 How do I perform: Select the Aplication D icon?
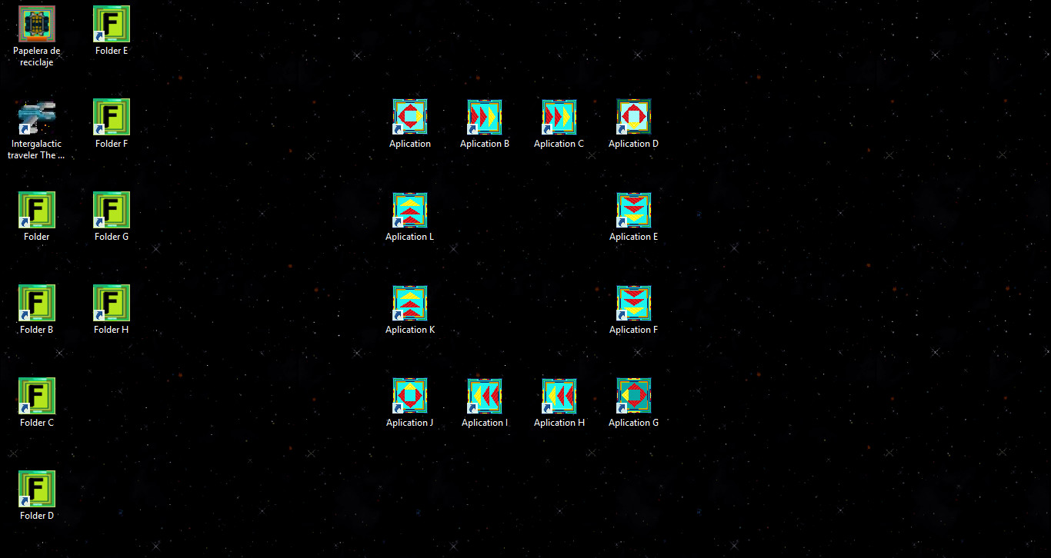(x=634, y=118)
